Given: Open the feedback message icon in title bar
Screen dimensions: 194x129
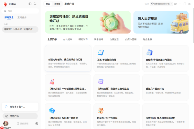Looking at the screenshot, I should click(176, 4).
